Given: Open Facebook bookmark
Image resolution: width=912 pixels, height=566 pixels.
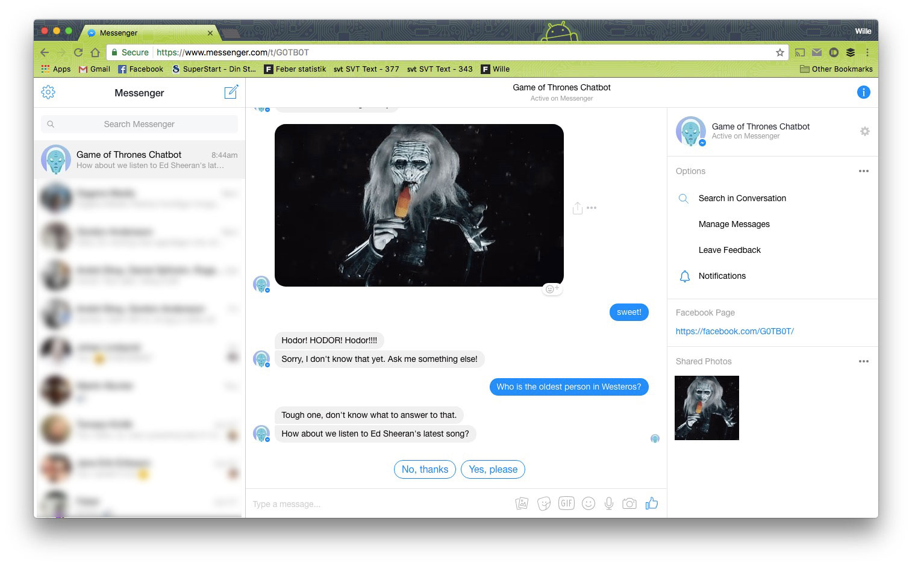Looking at the screenshot, I should pyautogui.click(x=140, y=69).
